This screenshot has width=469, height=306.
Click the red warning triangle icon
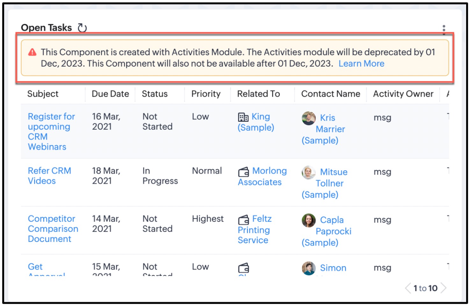32,52
